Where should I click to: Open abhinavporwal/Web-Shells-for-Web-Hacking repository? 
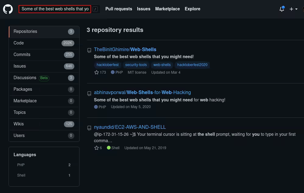(x=142, y=92)
